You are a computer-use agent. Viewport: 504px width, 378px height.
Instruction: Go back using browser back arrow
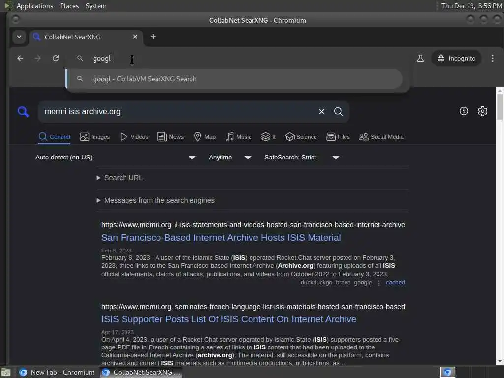point(20,58)
